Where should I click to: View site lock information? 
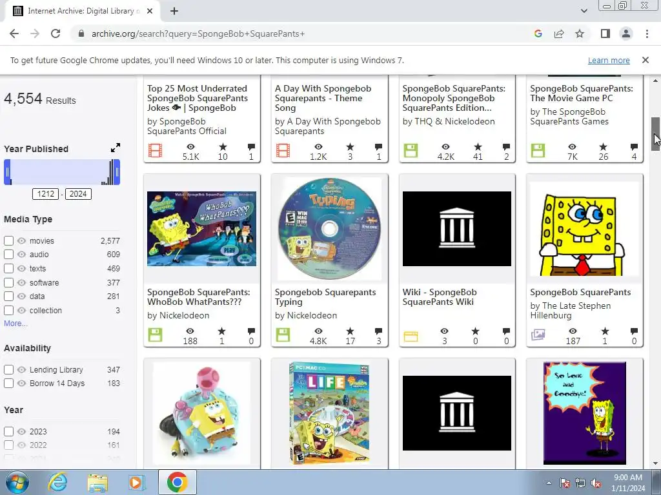(x=81, y=34)
